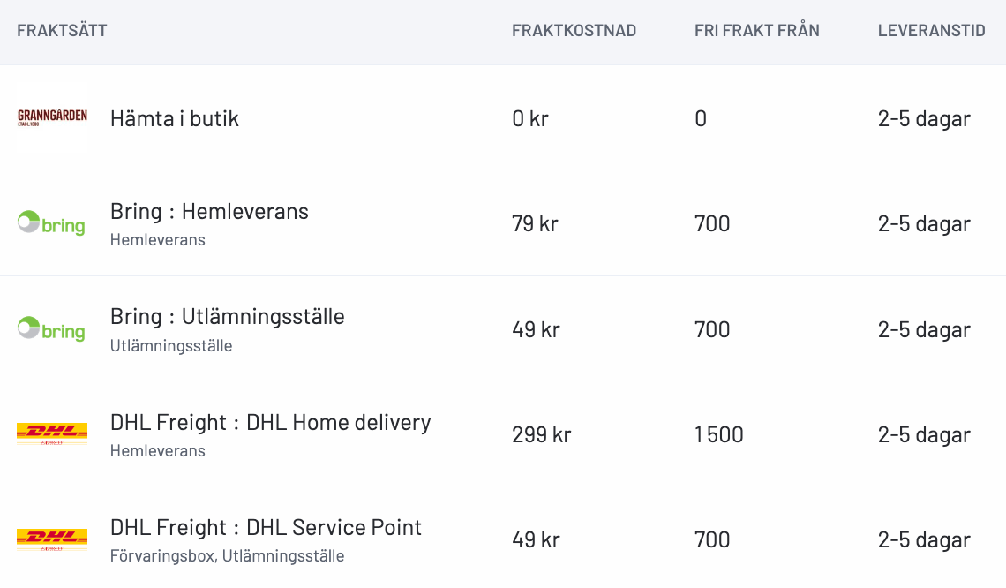Click the 1 500 free shipping threshold
Image resolution: width=1006 pixels, height=588 pixels.
tap(718, 434)
